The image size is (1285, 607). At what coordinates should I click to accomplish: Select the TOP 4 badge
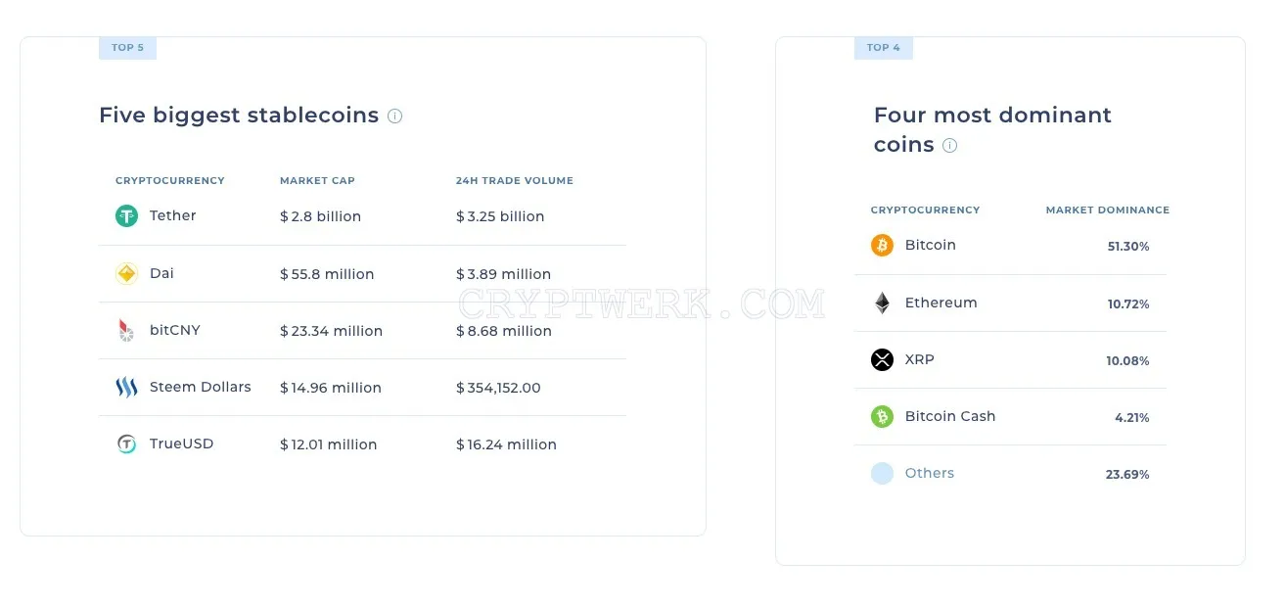point(883,48)
